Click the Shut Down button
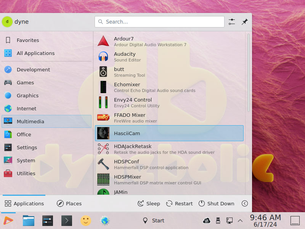 click(x=216, y=203)
